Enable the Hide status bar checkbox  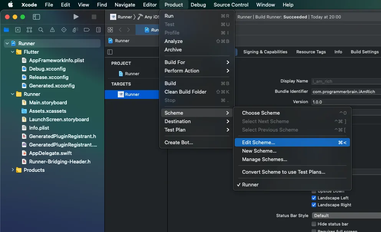tap(314, 224)
